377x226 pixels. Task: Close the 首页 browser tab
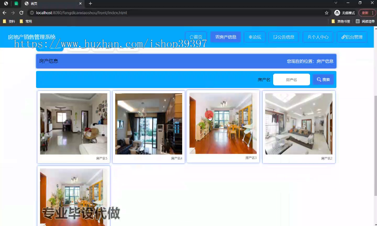coord(80,3)
